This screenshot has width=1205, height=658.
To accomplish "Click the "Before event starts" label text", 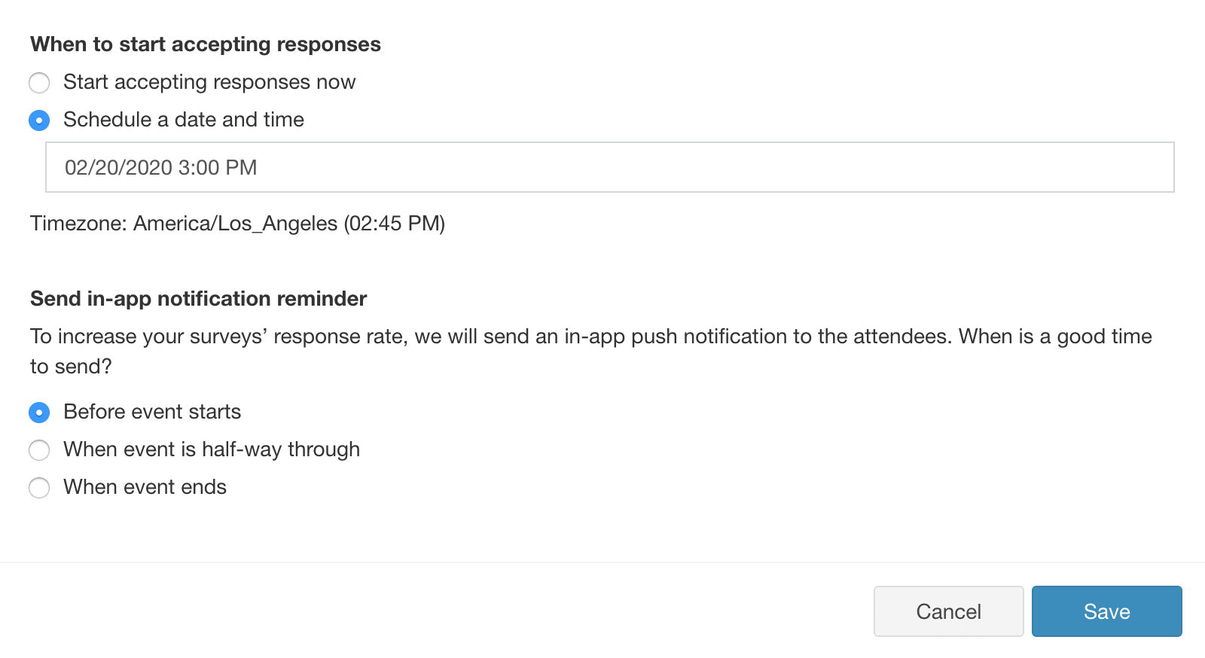I will point(152,412).
